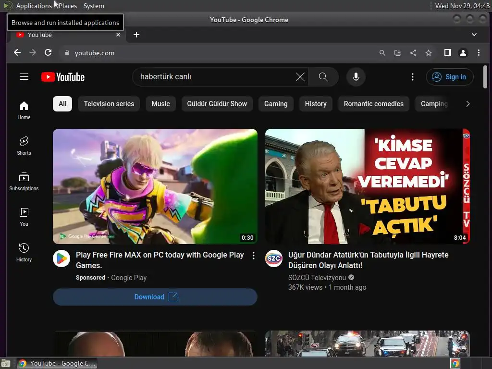Click the SZC channel avatar
The height and width of the screenshot is (369, 492).
(x=273, y=258)
